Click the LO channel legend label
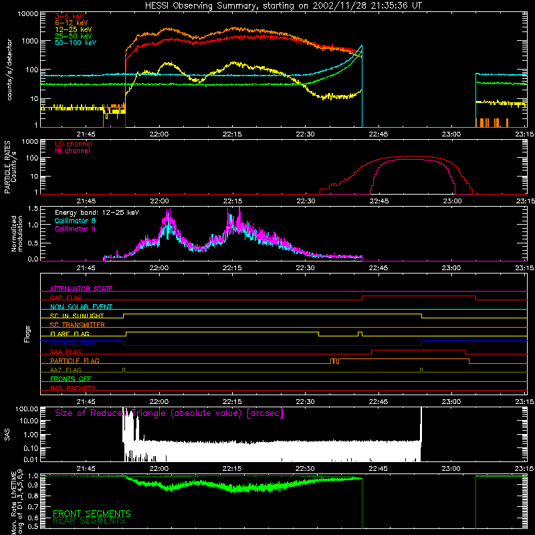535x535 pixels. click(74, 144)
